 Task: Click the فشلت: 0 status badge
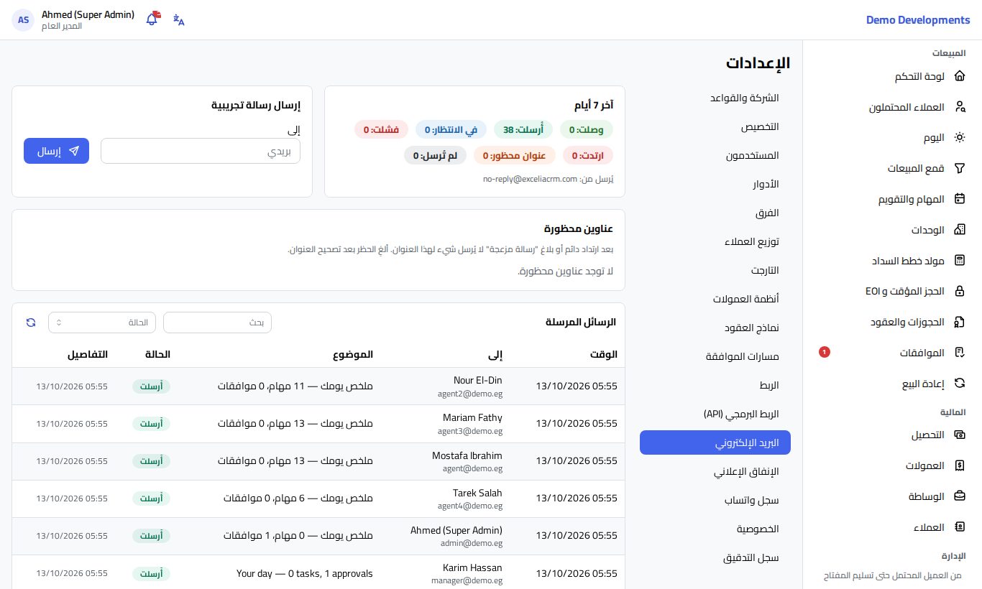381,130
